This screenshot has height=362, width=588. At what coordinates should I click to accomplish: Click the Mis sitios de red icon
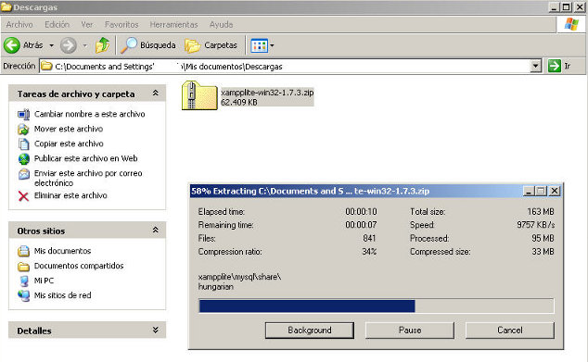click(x=23, y=295)
